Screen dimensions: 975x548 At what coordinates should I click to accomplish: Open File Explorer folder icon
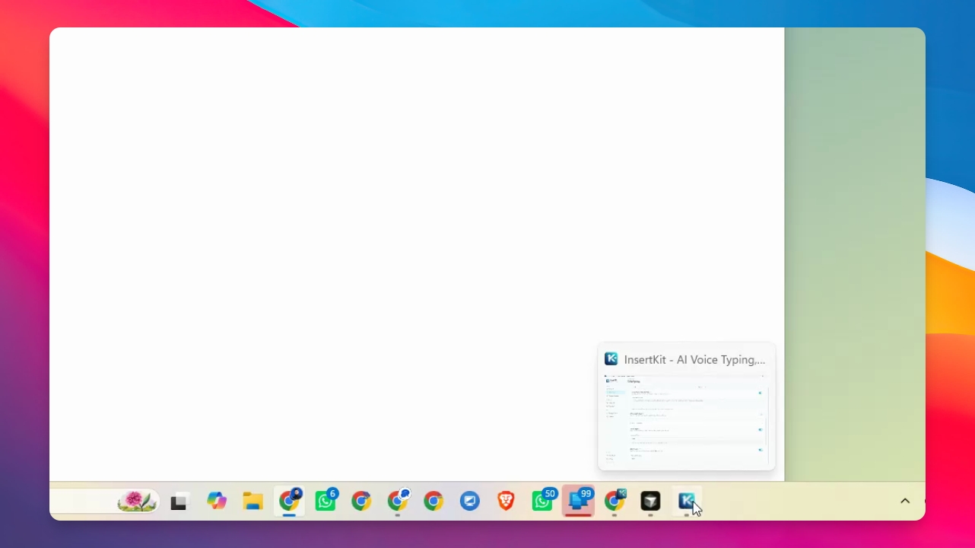252,501
